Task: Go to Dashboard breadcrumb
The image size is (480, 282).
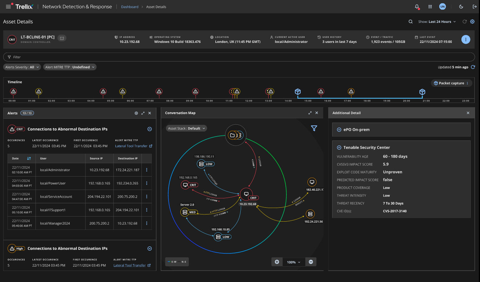Action: 130,7
